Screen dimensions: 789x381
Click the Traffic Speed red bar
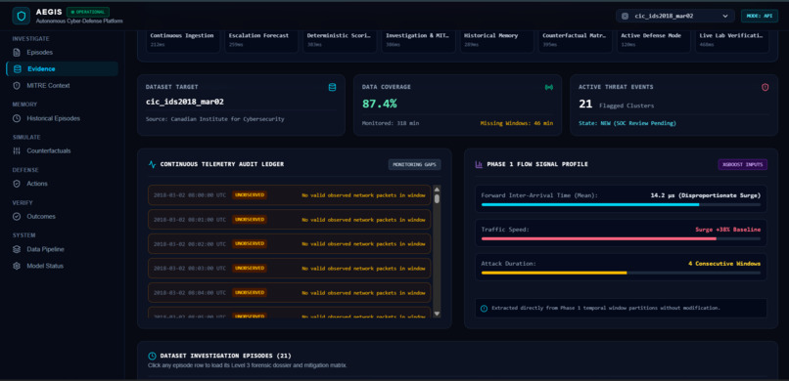(x=599, y=238)
